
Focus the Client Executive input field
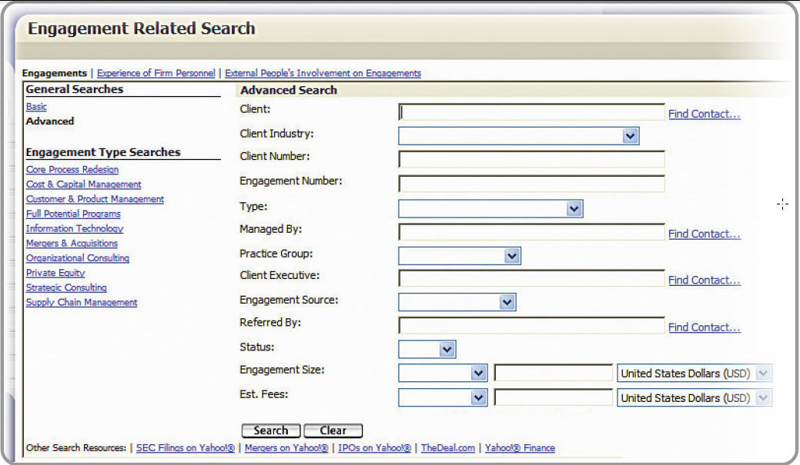[531, 278]
